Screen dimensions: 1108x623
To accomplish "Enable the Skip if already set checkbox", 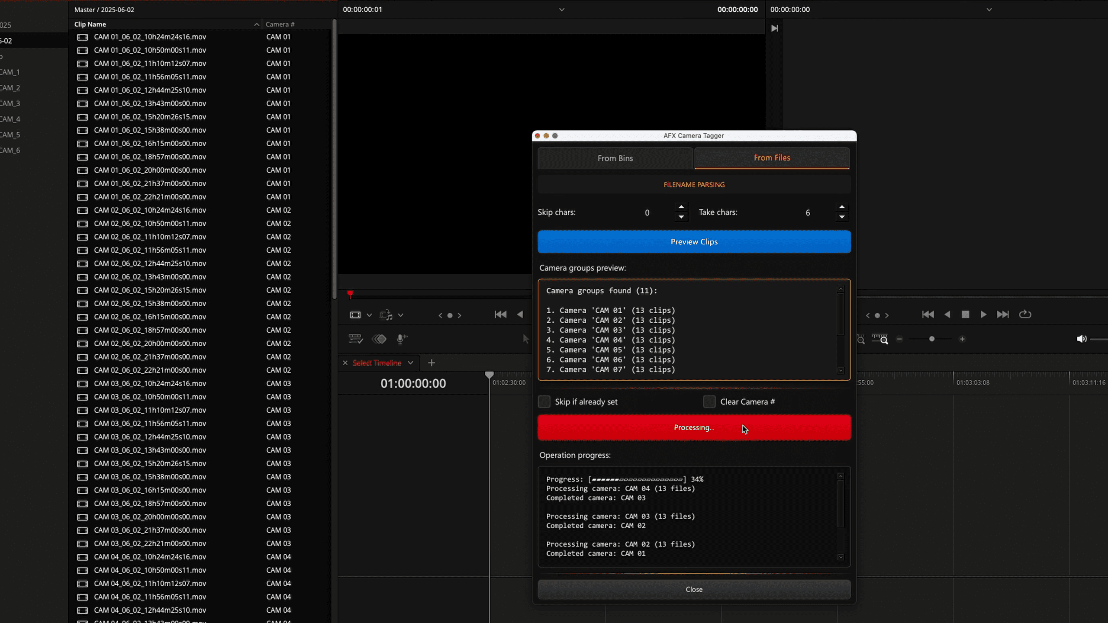I will 544,401.
